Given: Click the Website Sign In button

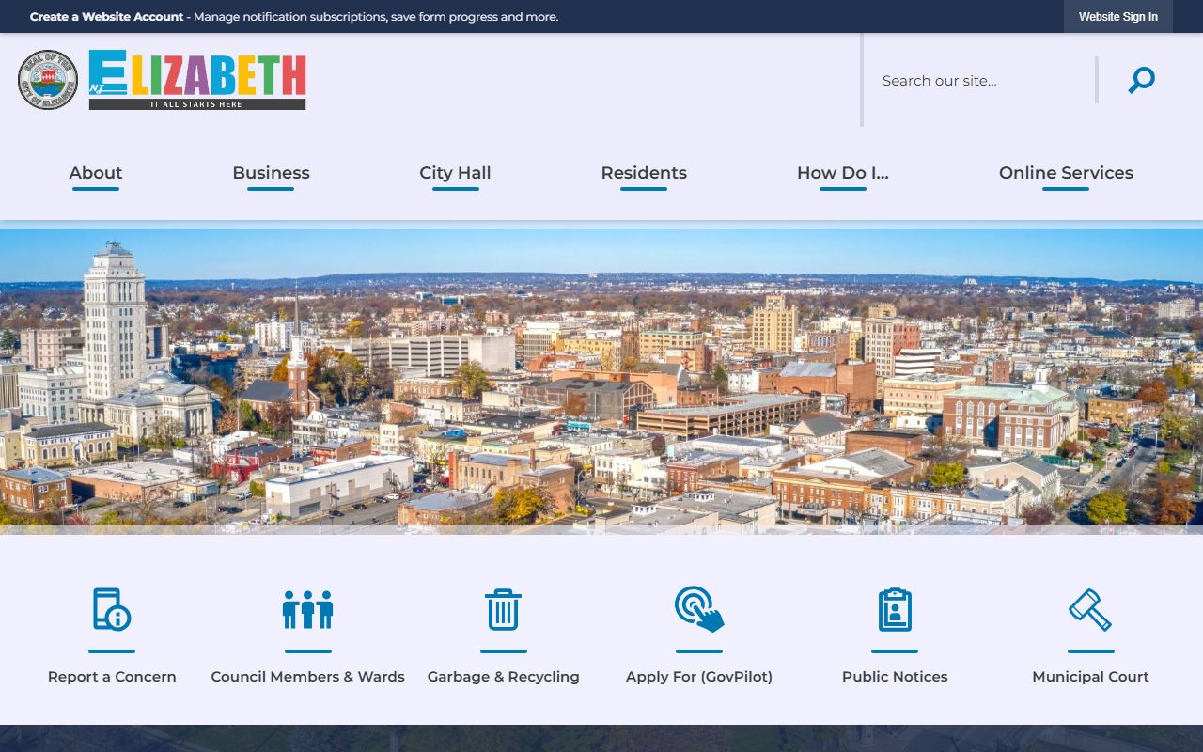Looking at the screenshot, I should tap(1118, 17).
